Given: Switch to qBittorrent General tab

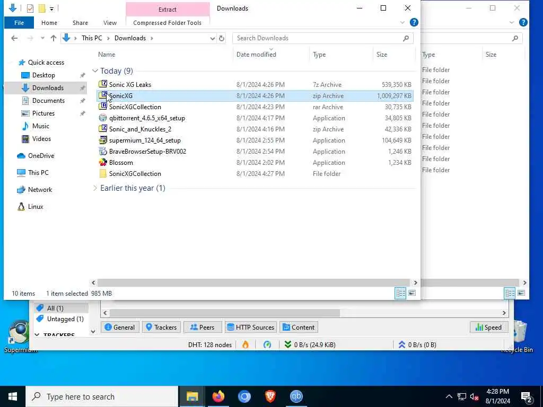Looking at the screenshot, I should click(120, 327).
